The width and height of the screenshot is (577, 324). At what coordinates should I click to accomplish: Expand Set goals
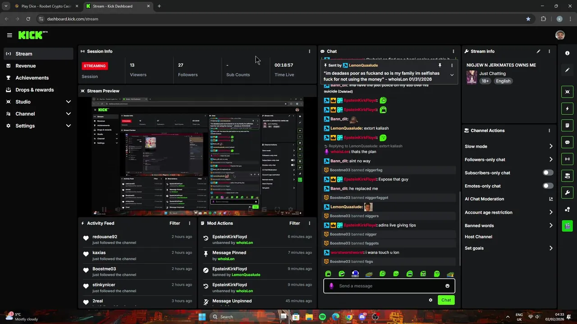[x=551, y=248]
